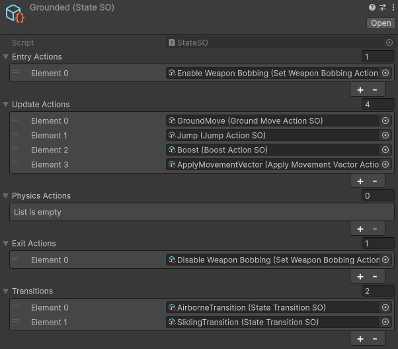398x349 pixels.
Task: Click object picker for AirborneTransition field
Action: tap(385, 308)
